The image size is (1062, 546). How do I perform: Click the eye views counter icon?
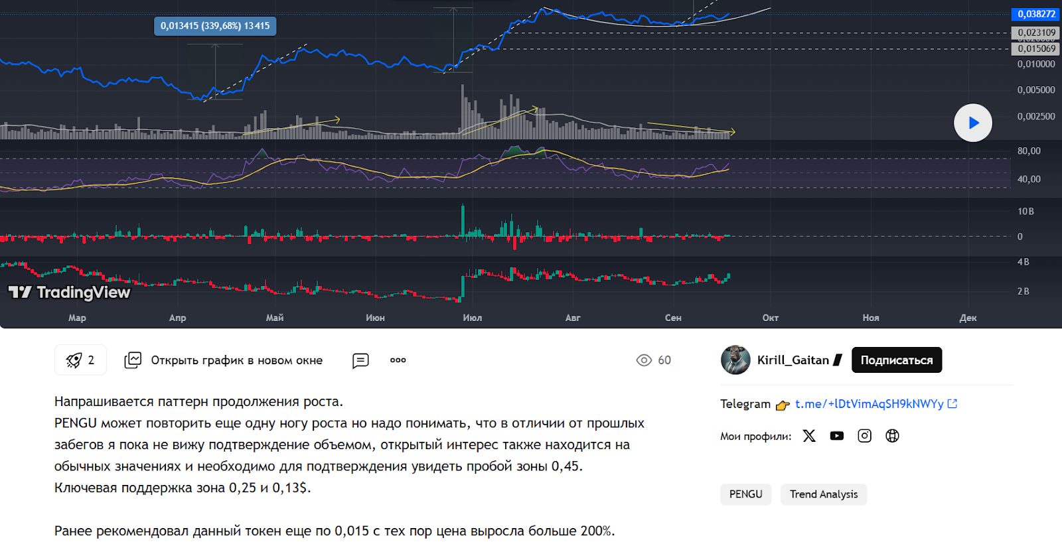pyautogui.click(x=644, y=360)
